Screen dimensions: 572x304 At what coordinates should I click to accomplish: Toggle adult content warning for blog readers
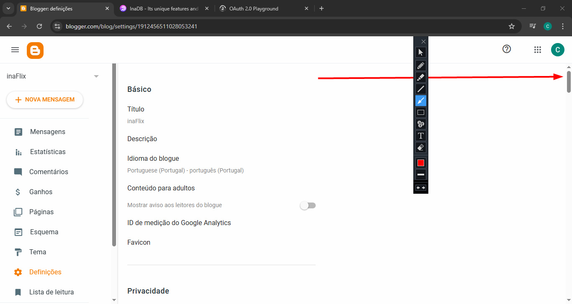[308, 205]
